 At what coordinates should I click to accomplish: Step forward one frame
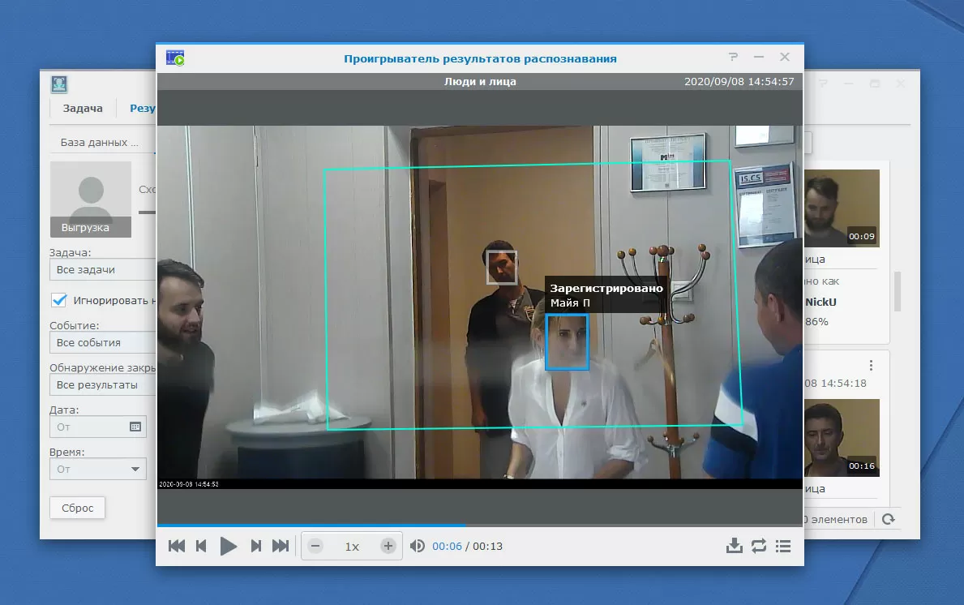click(x=255, y=546)
